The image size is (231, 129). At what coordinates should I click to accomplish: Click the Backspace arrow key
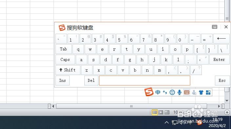221,39
